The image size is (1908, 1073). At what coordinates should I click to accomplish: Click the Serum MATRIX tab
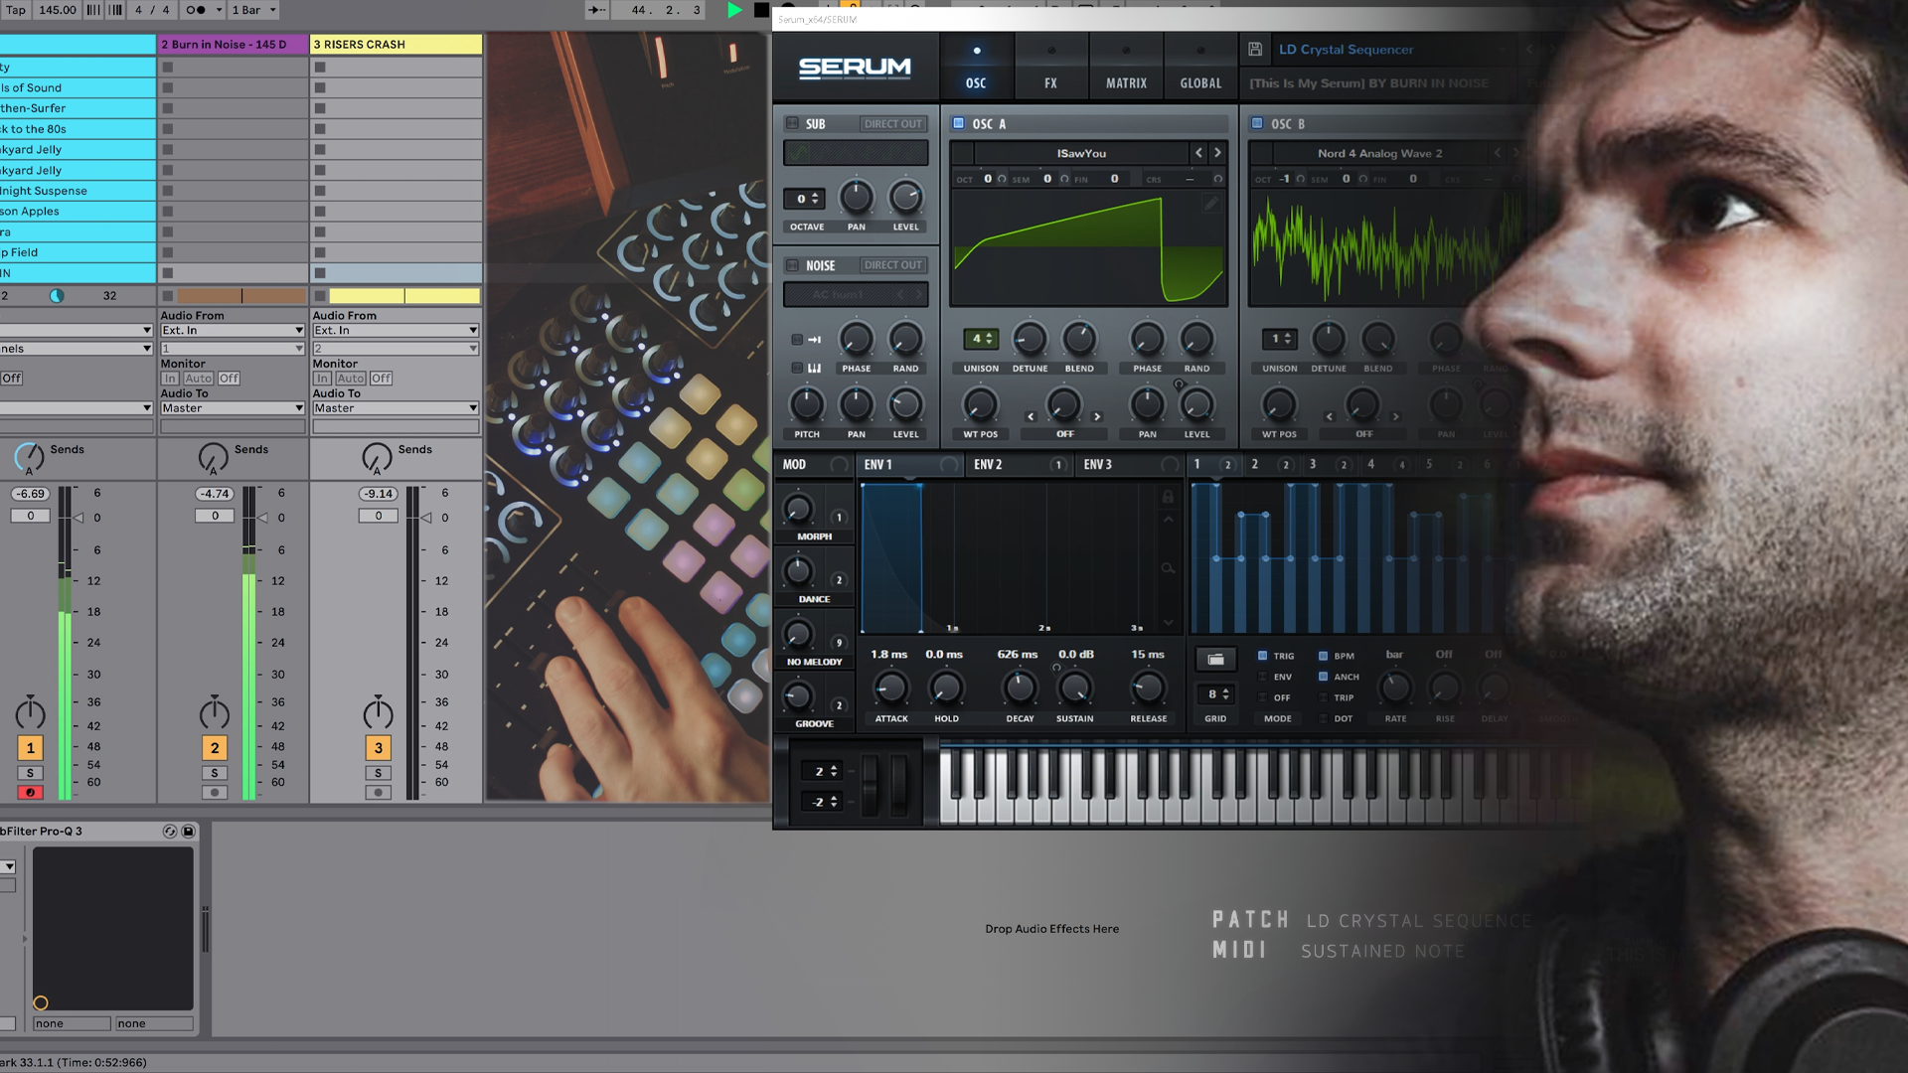click(x=1126, y=68)
